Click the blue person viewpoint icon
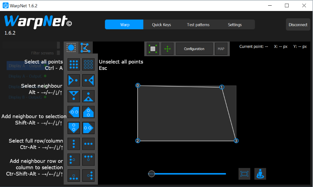 tap(260, 174)
